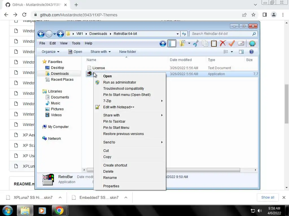Open Chrome profile avatar icon
This screenshot has width=289, height=216.
(274, 15)
